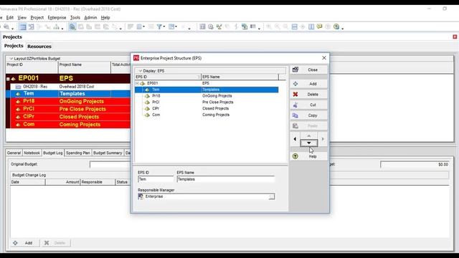Click the Original Budget field
This screenshot has height=258, width=459.
tap(110, 164)
